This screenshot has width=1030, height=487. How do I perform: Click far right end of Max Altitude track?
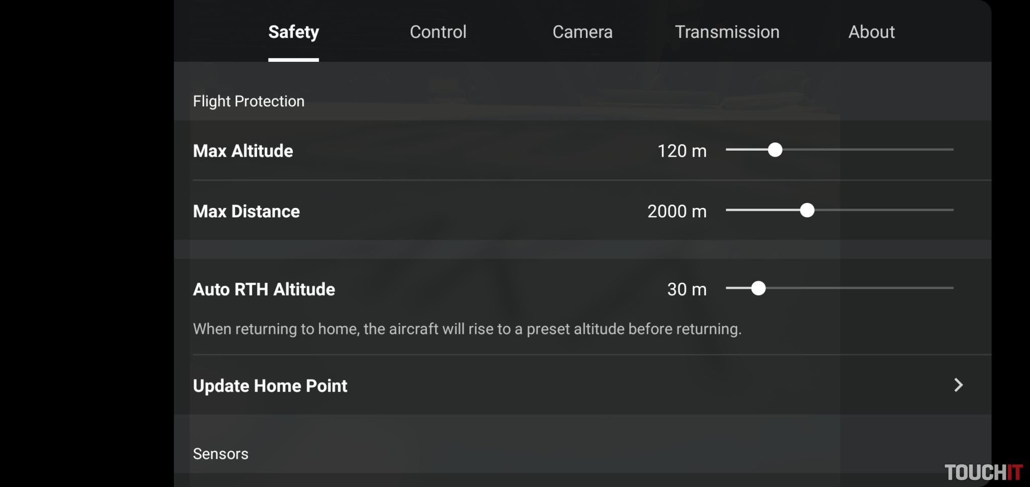click(x=951, y=150)
